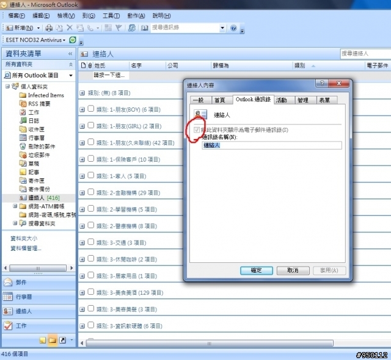Viewport: 391px width, 360px height.
Task: Check the box for 類別: 3-交通
Action: coord(91,242)
